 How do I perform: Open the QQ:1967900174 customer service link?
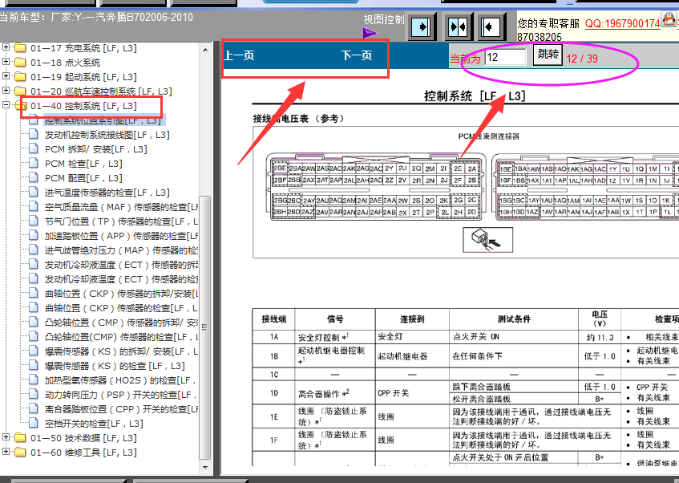(x=622, y=23)
